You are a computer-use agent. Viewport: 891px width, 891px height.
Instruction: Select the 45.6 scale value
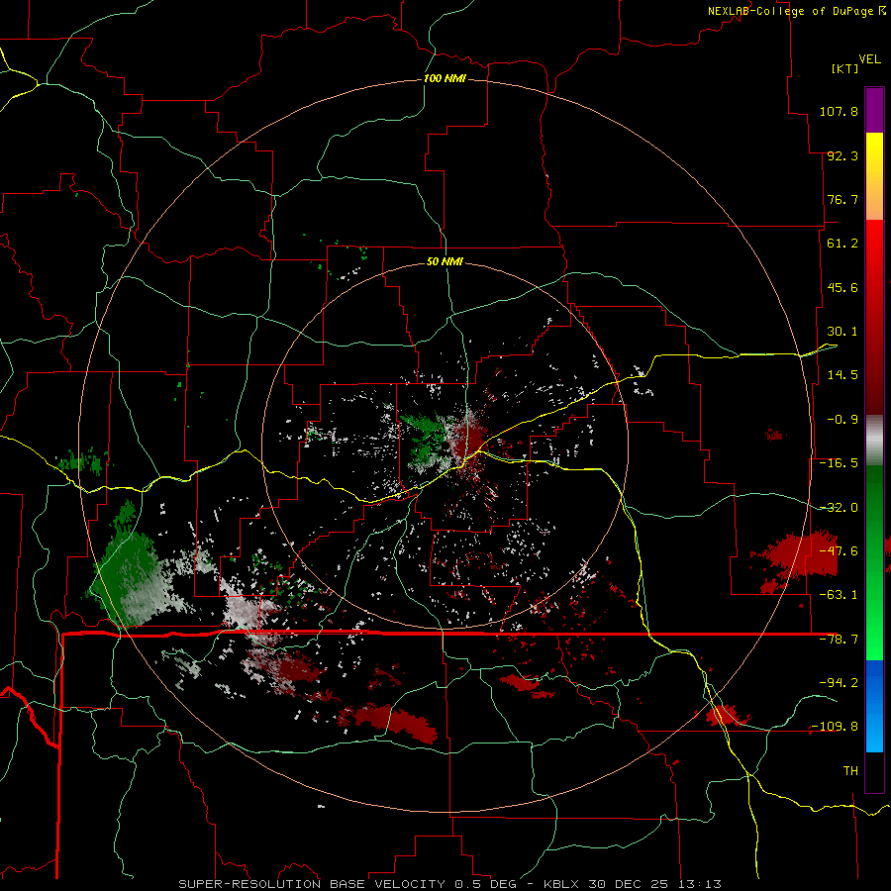[842, 287]
